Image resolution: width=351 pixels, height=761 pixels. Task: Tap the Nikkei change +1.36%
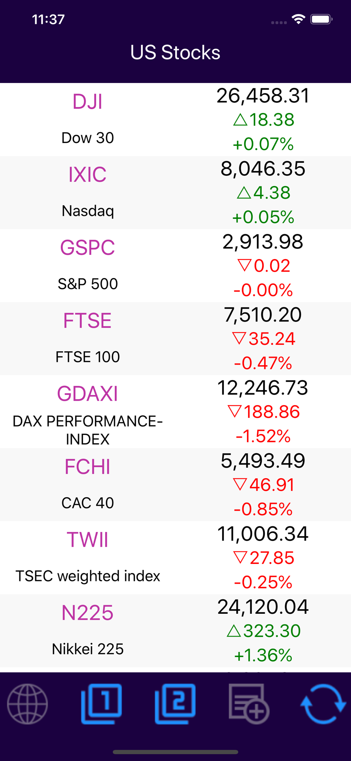pos(263,655)
